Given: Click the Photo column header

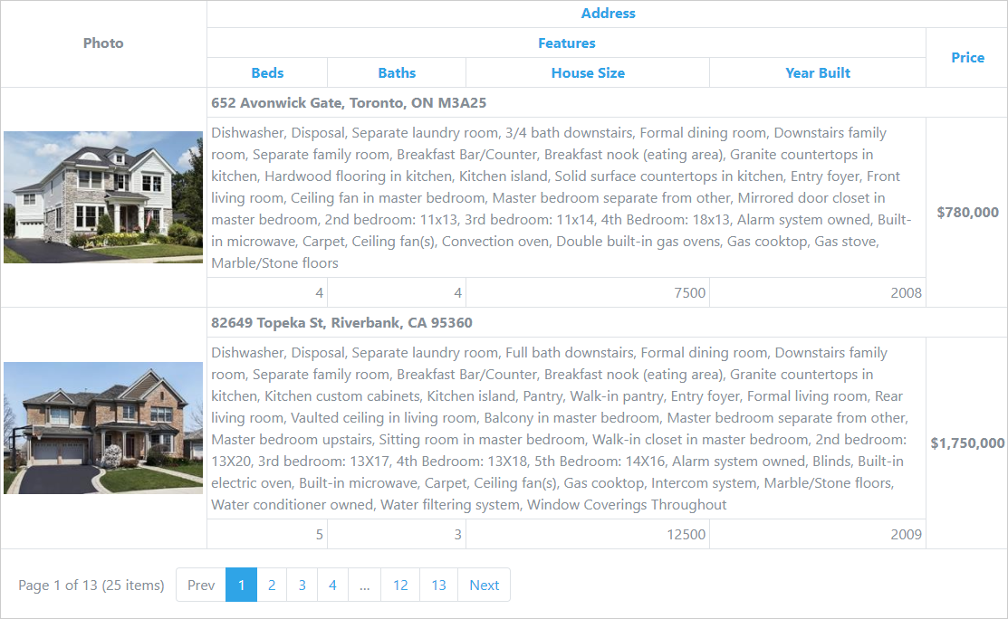Looking at the screenshot, I should click(x=103, y=43).
